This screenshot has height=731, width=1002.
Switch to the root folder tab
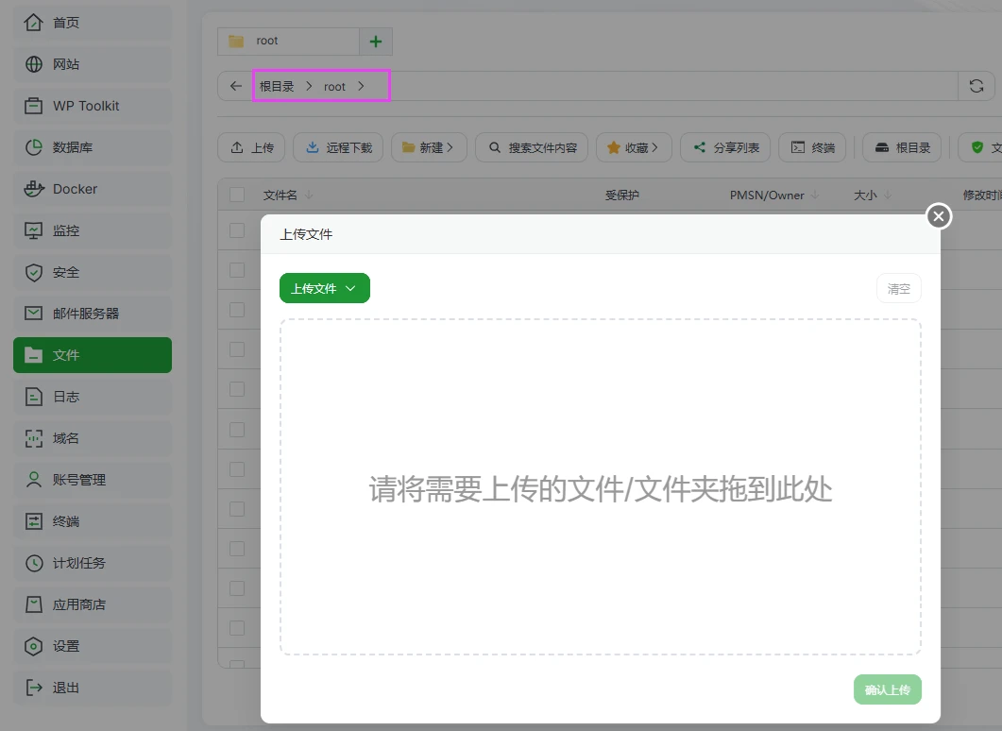coord(288,42)
